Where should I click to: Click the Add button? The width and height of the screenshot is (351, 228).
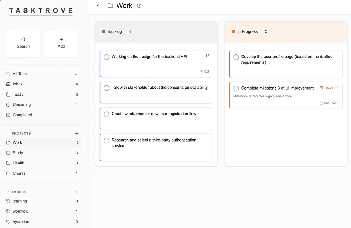point(61,43)
